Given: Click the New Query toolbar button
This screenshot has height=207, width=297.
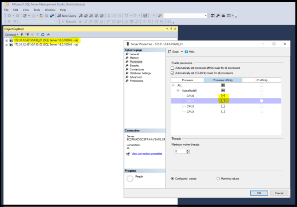Looking at the screenshot, I should click(x=67, y=16).
